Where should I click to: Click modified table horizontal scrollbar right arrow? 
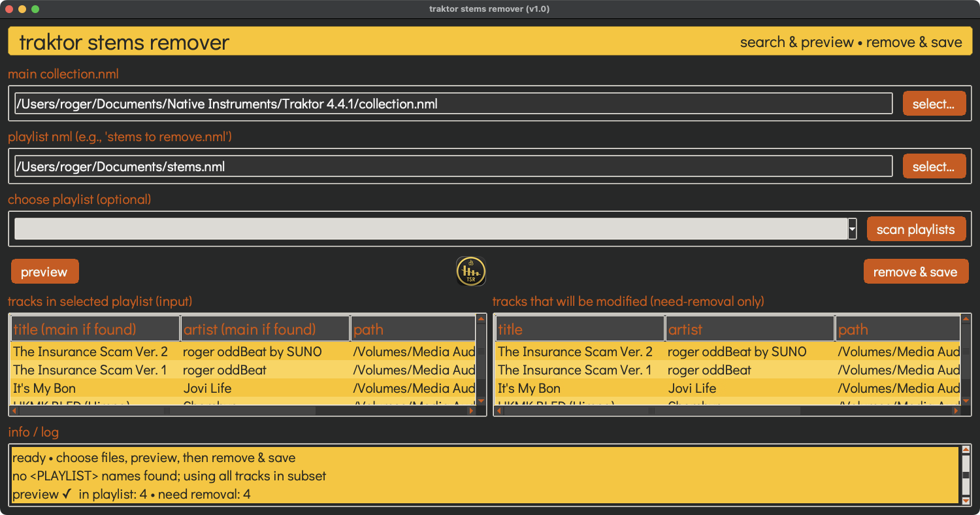coord(956,411)
